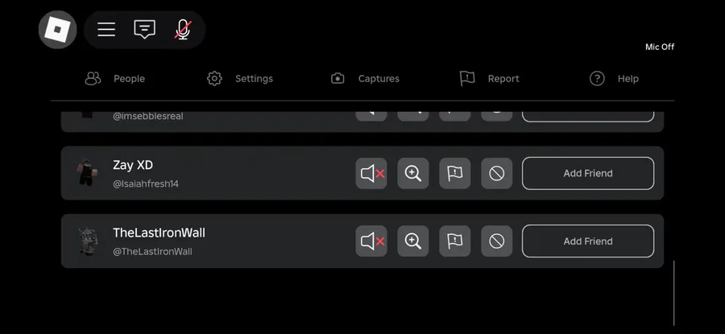Open the chat bubble icon
This screenshot has height=334, width=725.
(145, 30)
